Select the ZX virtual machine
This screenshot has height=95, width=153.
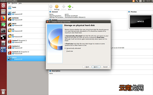click(28, 30)
